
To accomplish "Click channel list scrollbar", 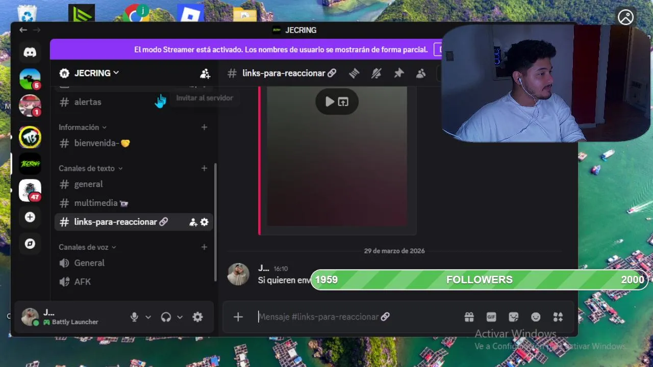I will pos(215,222).
